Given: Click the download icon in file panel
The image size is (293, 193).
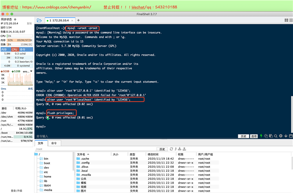Looking at the screenshot, I should [x=179, y=149].
